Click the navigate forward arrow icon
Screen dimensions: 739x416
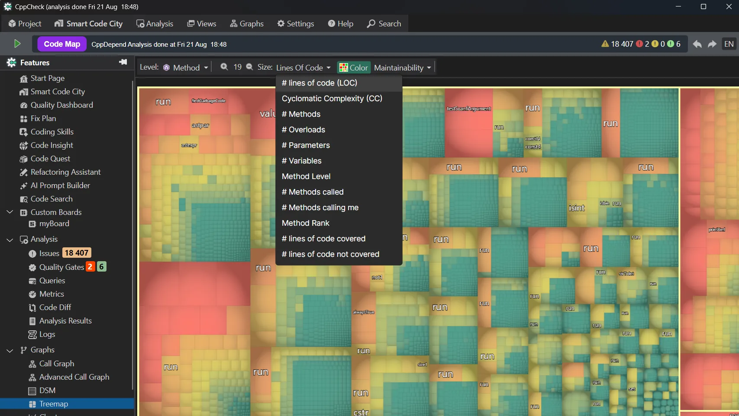click(712, 44)
